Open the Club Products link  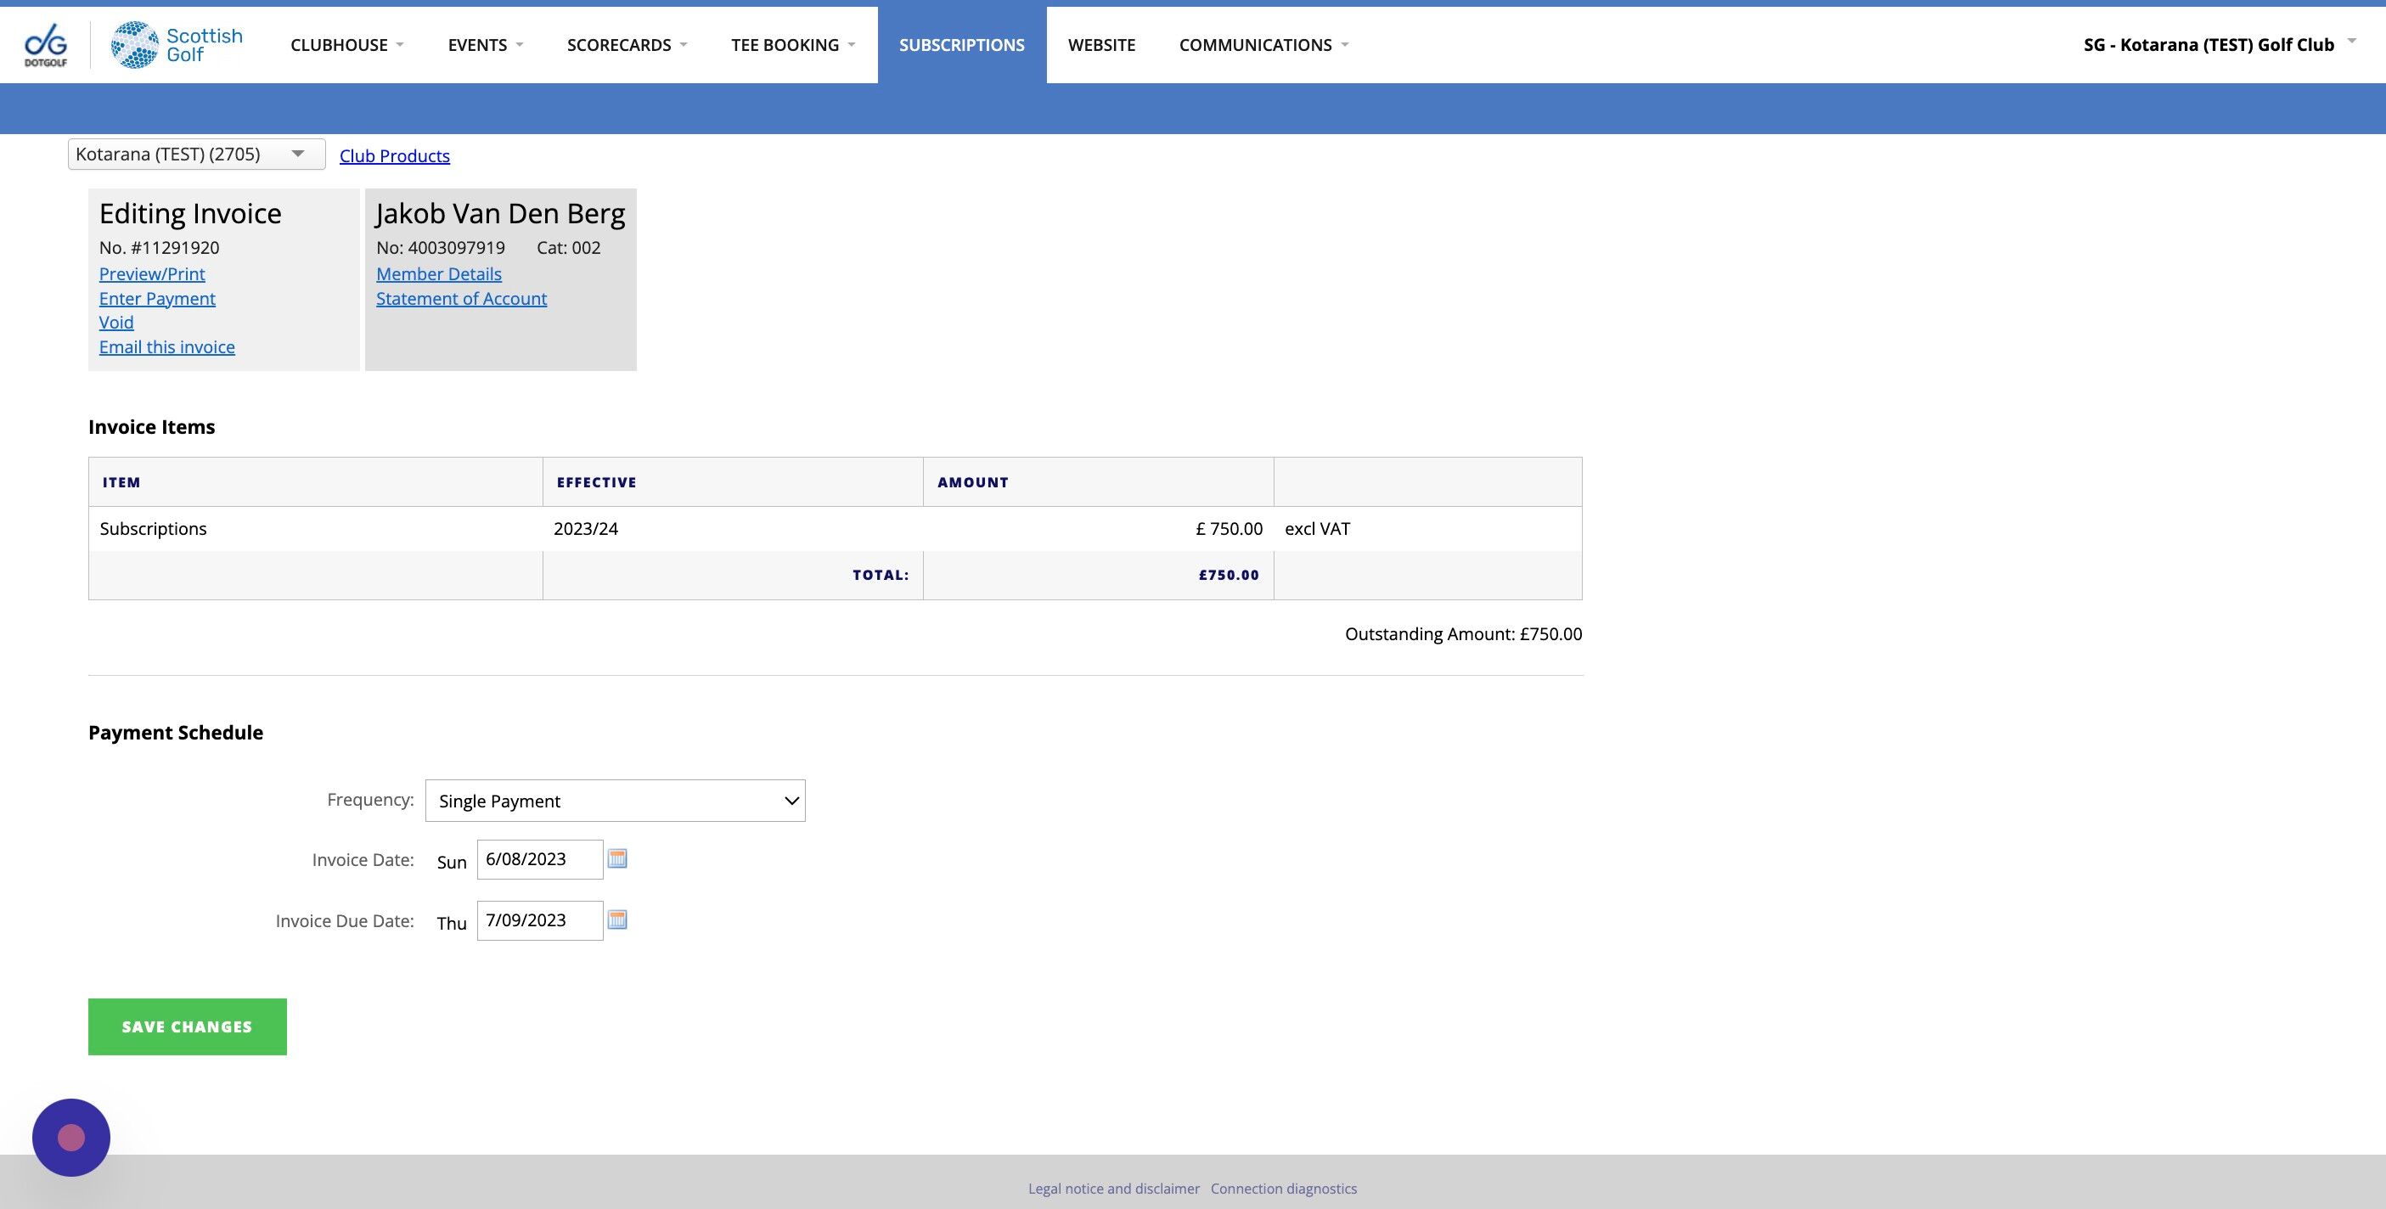(x=395, y=155)
